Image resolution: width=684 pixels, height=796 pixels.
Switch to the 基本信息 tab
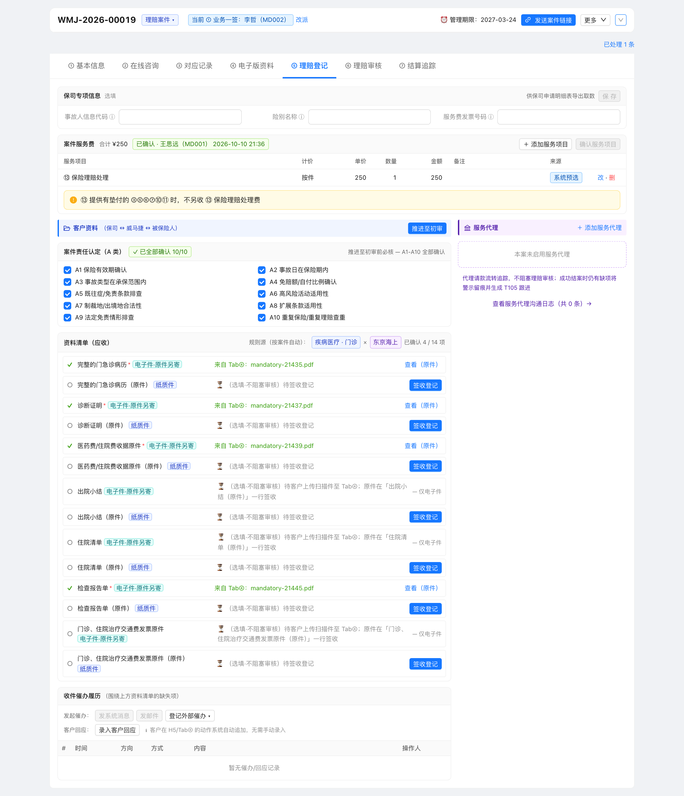[86, 66]
